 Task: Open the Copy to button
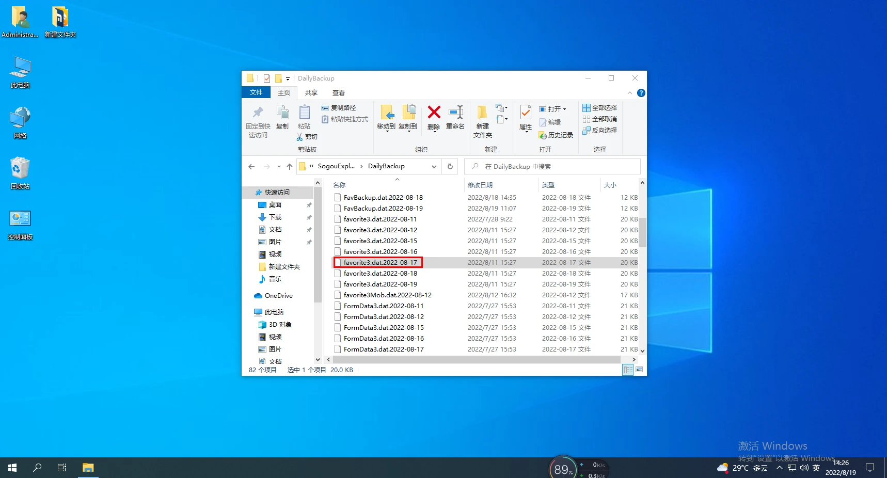pyautogui.click(x=408, y=118)
